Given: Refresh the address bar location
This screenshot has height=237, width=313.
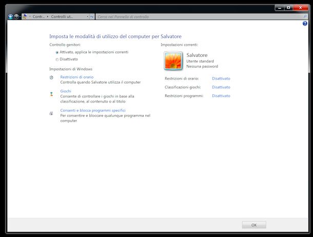Looking at the screenshot, I should point(92,17).
